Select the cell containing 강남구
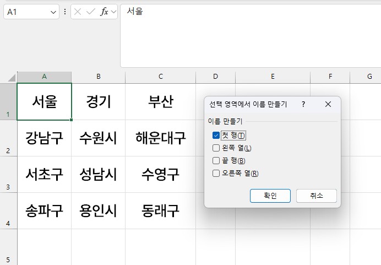The image size is (381, 265). (44, 138)
